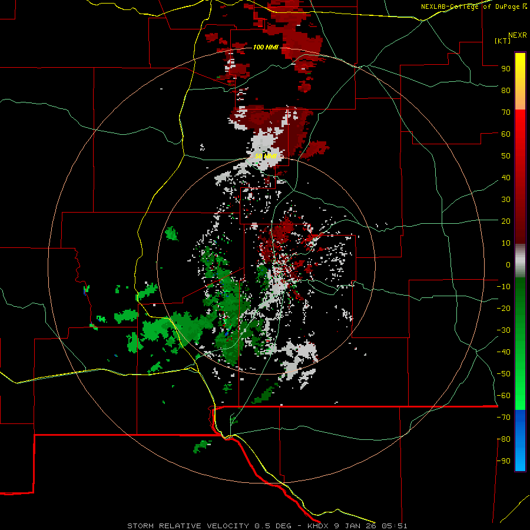Click the NEXR label above the color scale
The width and height of the screenshot is (530, 530).
(518, 35)
